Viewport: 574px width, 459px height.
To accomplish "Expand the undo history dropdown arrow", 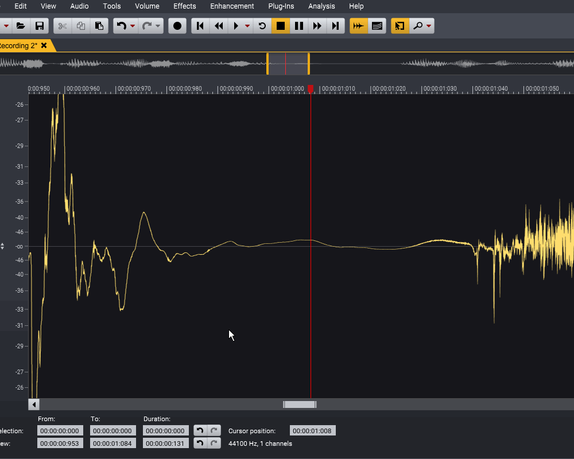I will [133, 26].
